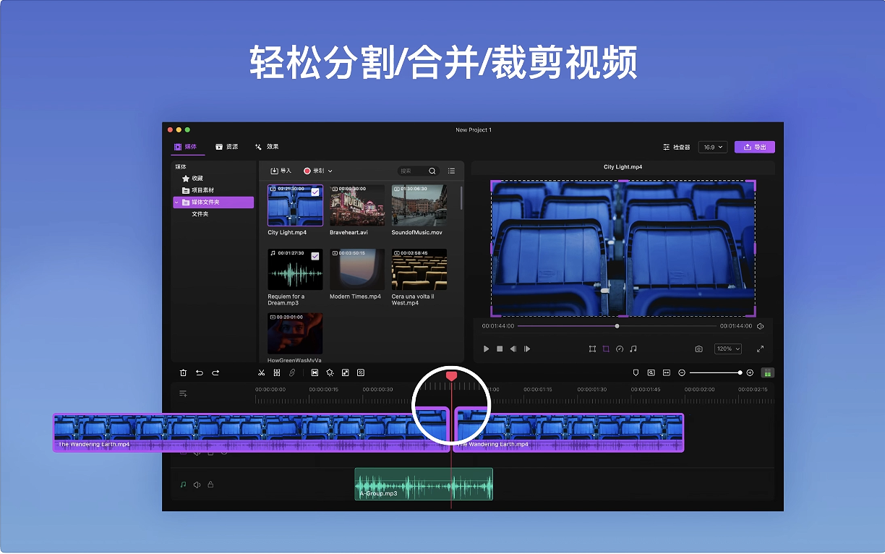
Task: Click the timeline zoom slider handle
Action: coord(740,372)
